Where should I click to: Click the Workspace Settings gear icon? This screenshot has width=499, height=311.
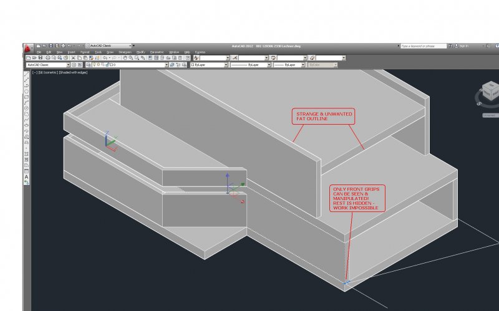coord(74,65)
